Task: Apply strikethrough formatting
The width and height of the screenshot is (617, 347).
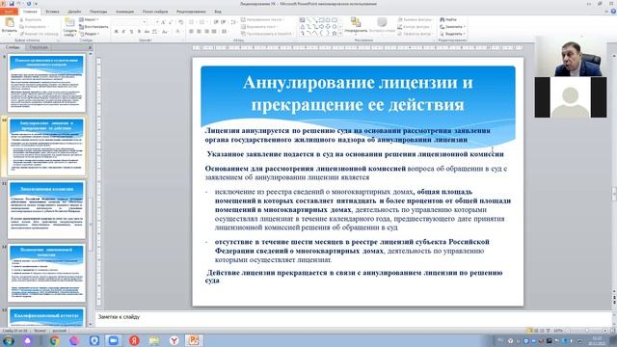Action: pos(147,32)
